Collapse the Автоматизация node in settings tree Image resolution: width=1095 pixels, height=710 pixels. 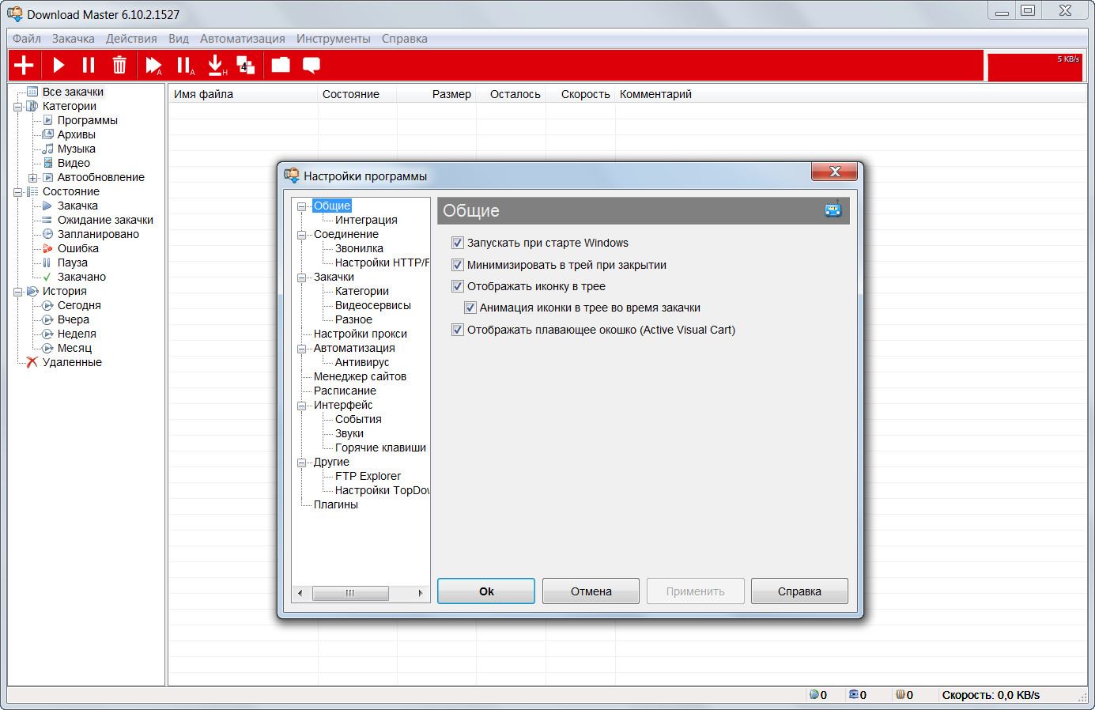(x=301, y=349)
